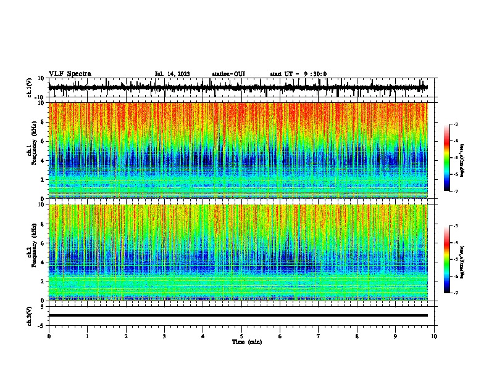Click the "2" kHz tick on ch.2 spectrogram
This screenshot has height=377, width=489.
tap(43, 282)
